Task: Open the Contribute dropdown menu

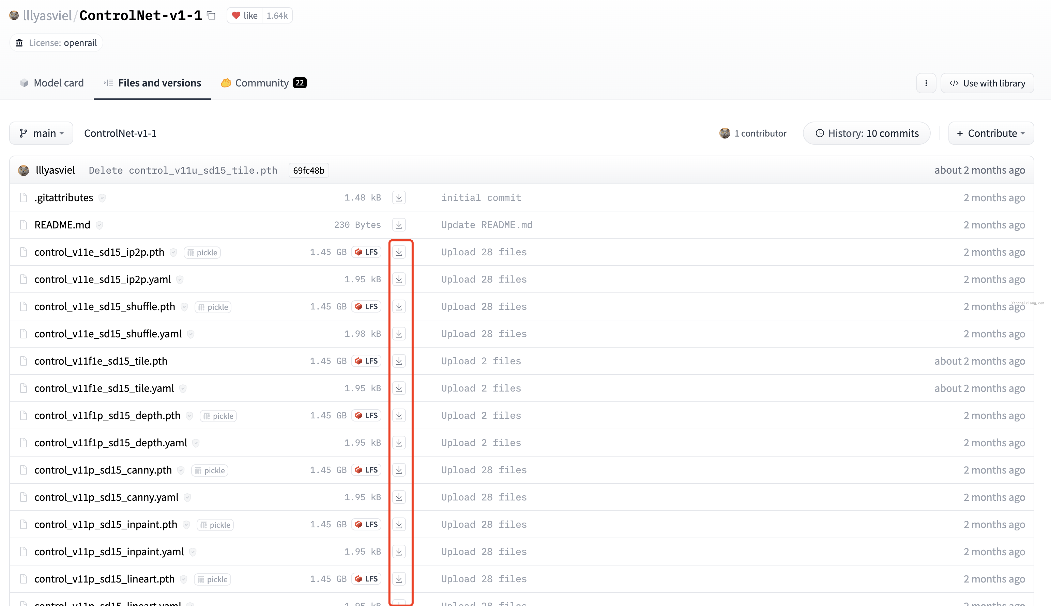Action: [x=991, y=133]
